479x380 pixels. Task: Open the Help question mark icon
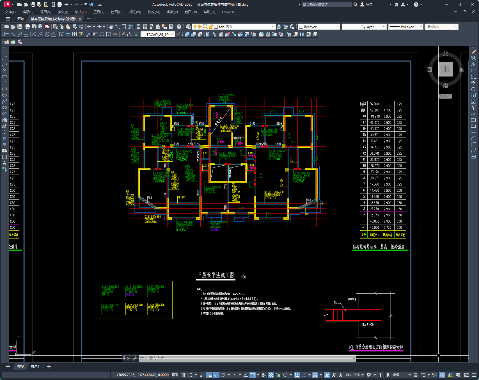(x=179, y=27)
